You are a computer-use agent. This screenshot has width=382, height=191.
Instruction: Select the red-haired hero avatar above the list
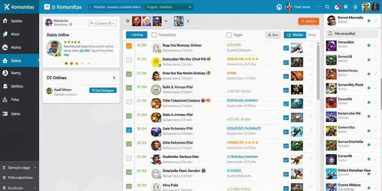tap(137, 21)
